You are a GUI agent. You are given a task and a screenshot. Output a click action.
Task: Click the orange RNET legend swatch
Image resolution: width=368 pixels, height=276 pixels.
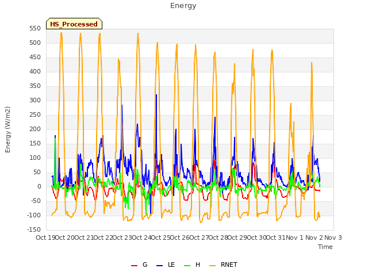[x=212, y=266]
